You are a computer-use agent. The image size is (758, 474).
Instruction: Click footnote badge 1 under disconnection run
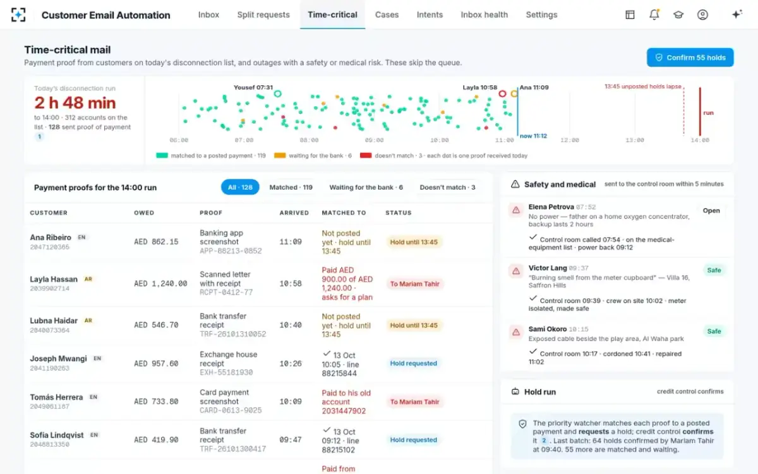click(x=39, y=137)
